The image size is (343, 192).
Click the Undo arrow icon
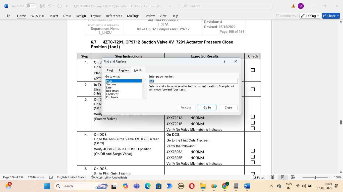[50, 6]
